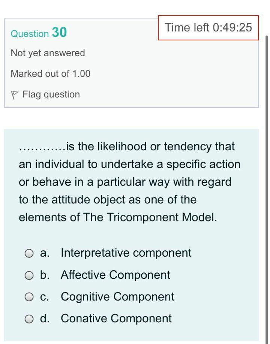
Task: Click the letter d. option marker
Action: tap(45, 319)
